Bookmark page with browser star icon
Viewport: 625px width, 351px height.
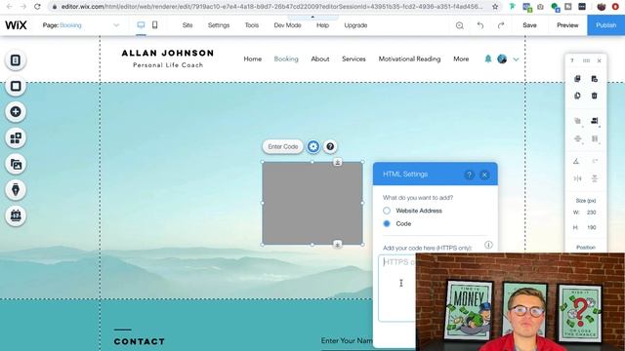[x=495, y=7]
